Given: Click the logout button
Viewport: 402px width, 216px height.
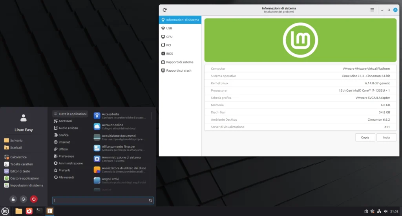Looking at the screenshot, I should tap(23, 199).
